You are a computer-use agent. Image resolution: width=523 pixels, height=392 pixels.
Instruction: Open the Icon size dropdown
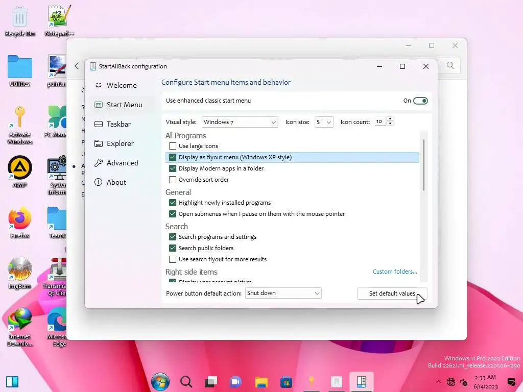click(324, 122)
